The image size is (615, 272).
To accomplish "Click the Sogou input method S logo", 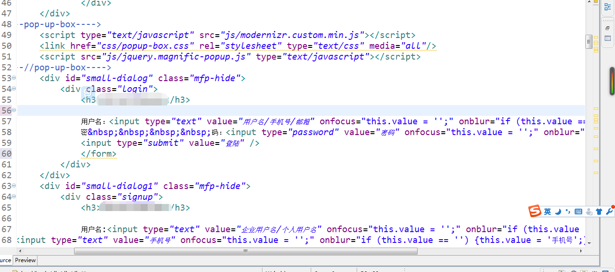I will [x=535, y=212].
